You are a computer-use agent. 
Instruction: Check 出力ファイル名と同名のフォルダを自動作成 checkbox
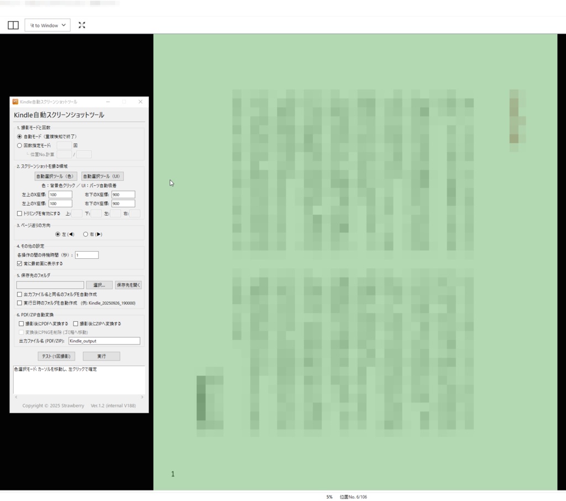pos(19,294)
